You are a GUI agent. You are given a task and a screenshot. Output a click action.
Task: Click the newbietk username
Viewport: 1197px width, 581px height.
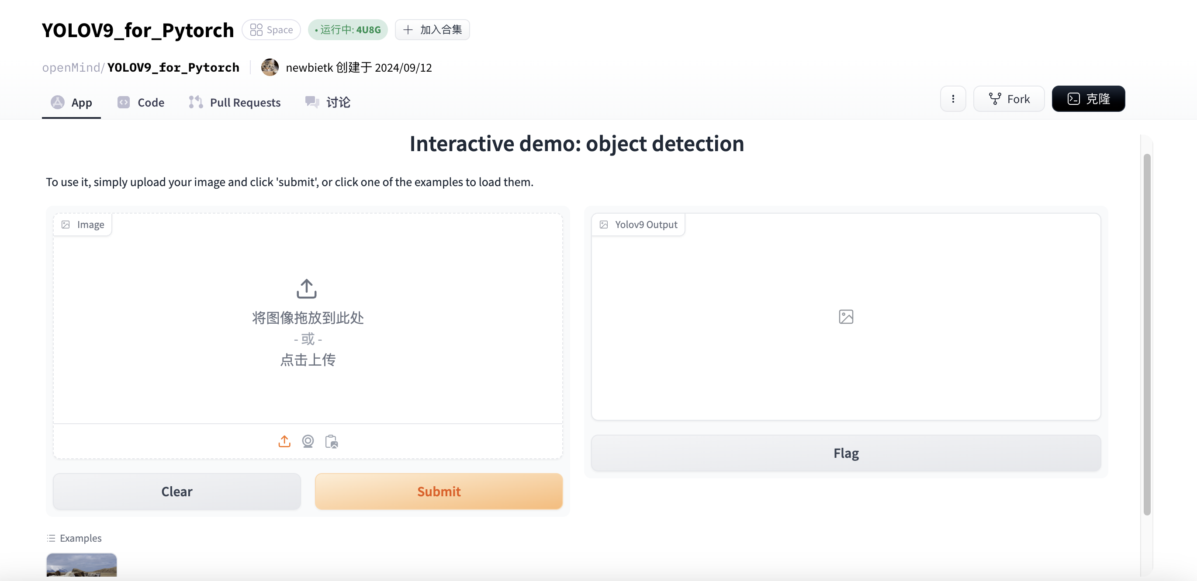309,67
